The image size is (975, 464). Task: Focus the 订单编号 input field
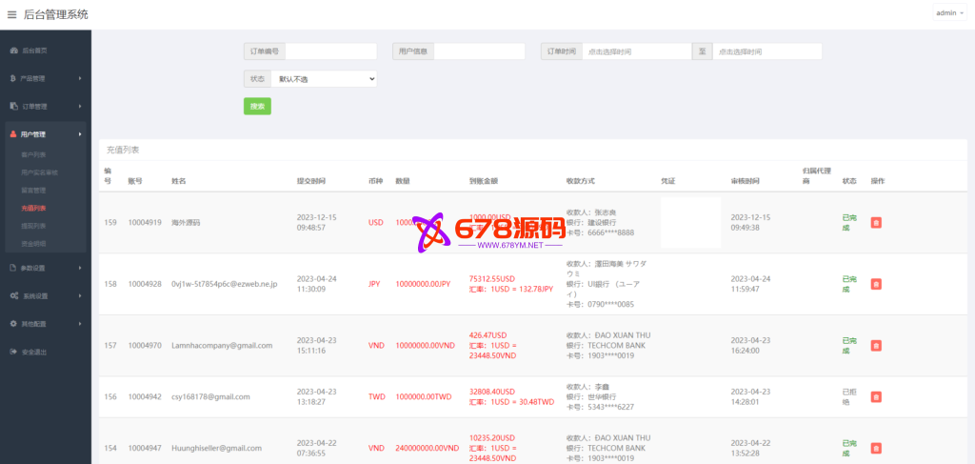330,51
